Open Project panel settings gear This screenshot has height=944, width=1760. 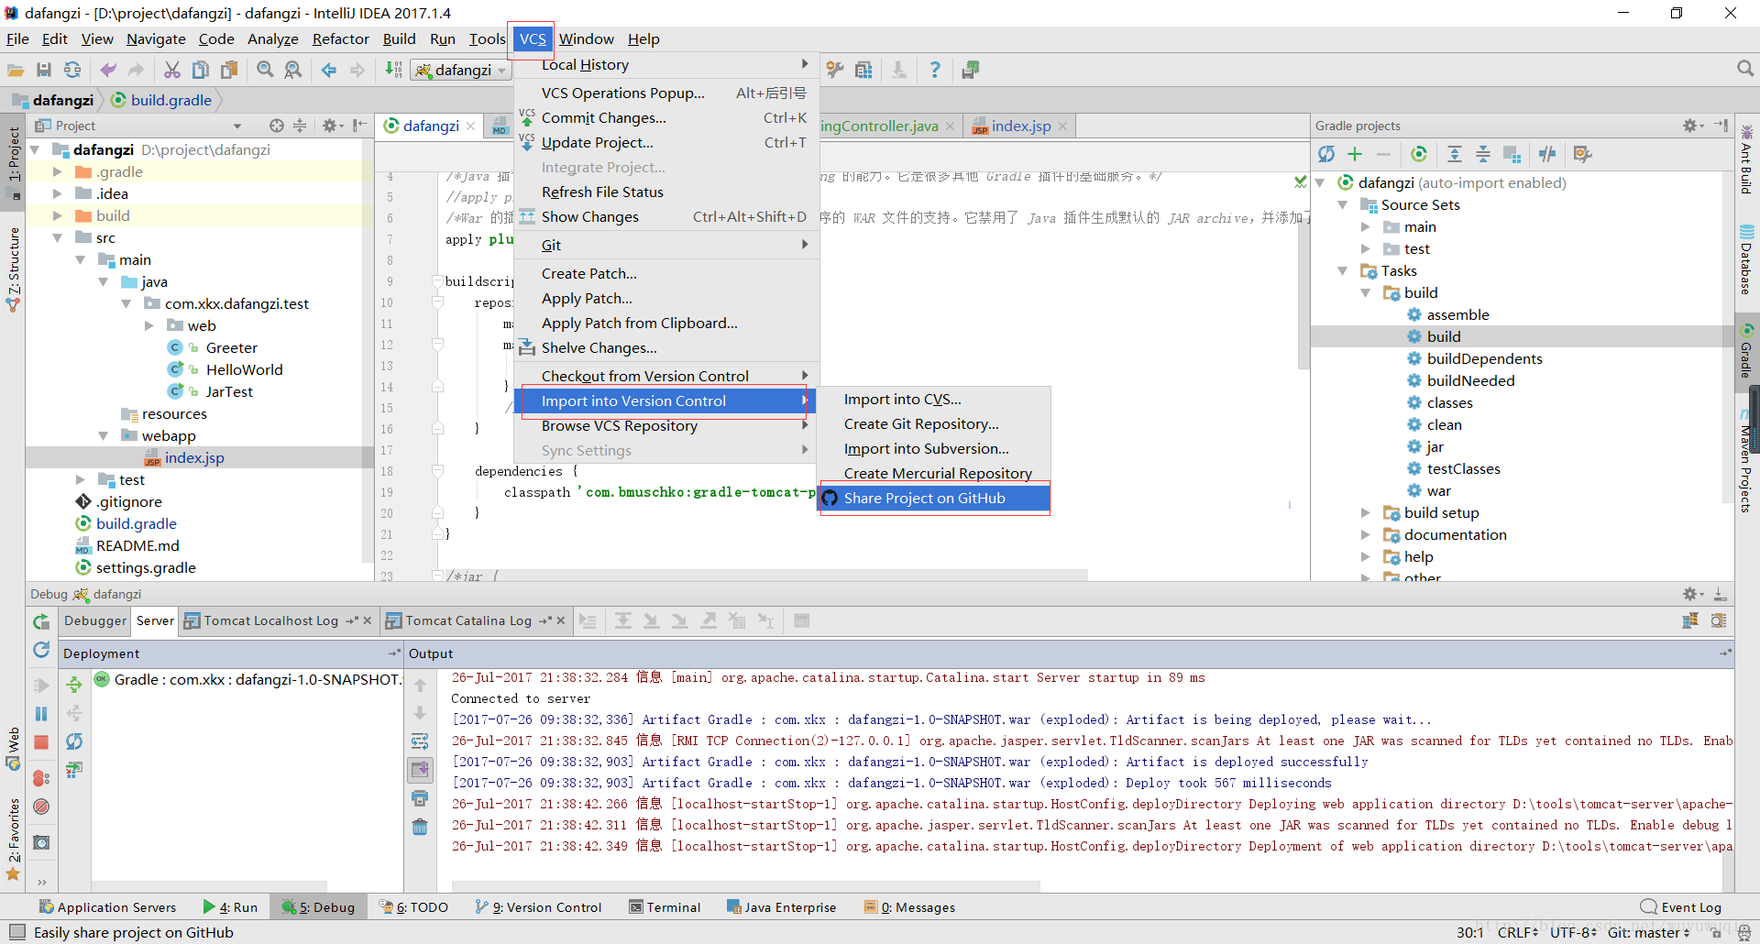(x=332, y=126)
